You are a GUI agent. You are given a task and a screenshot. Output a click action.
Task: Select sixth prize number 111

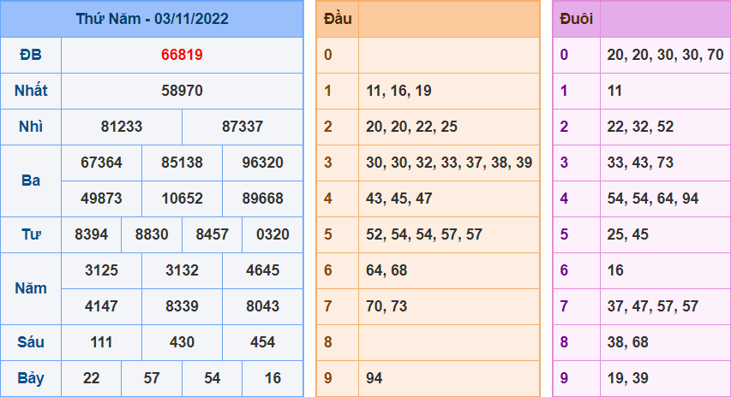coord(101,342)
